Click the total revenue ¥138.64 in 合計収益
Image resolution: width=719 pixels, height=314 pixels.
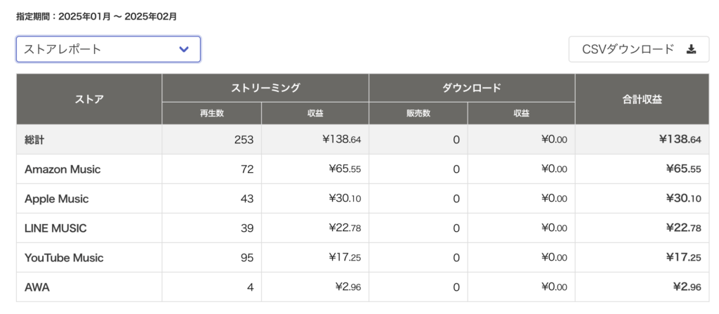click(x=680, y=140)
